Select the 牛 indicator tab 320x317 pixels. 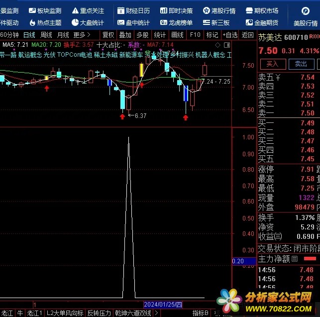(20, 313)
